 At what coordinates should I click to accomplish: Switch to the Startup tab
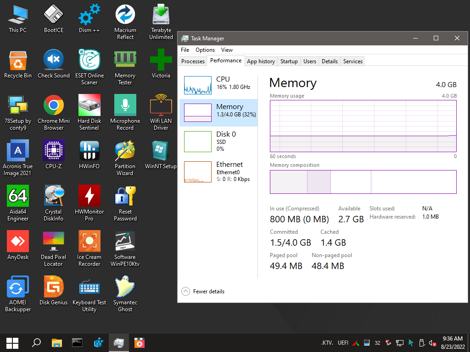(289, 61)
